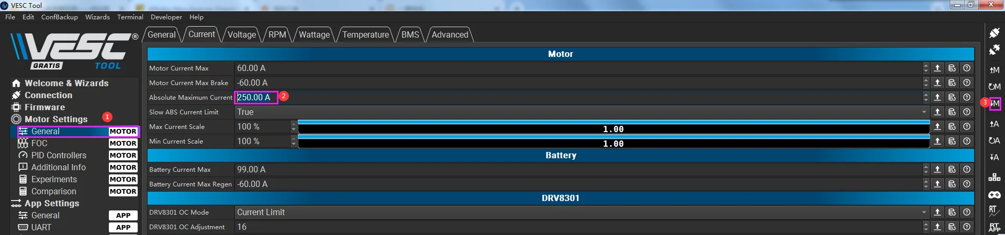
Task: Select Experiments motor page
Action: pyautogui.click(x=77, y=179)
